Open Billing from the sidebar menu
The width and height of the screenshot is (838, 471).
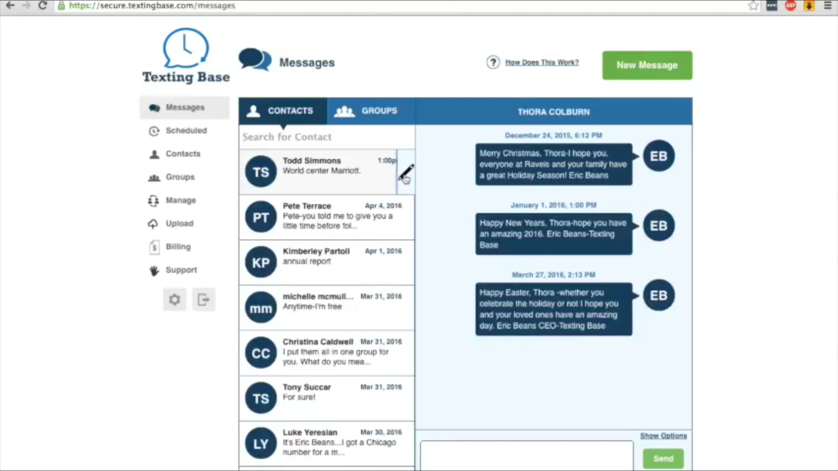[x=178, y=247]
